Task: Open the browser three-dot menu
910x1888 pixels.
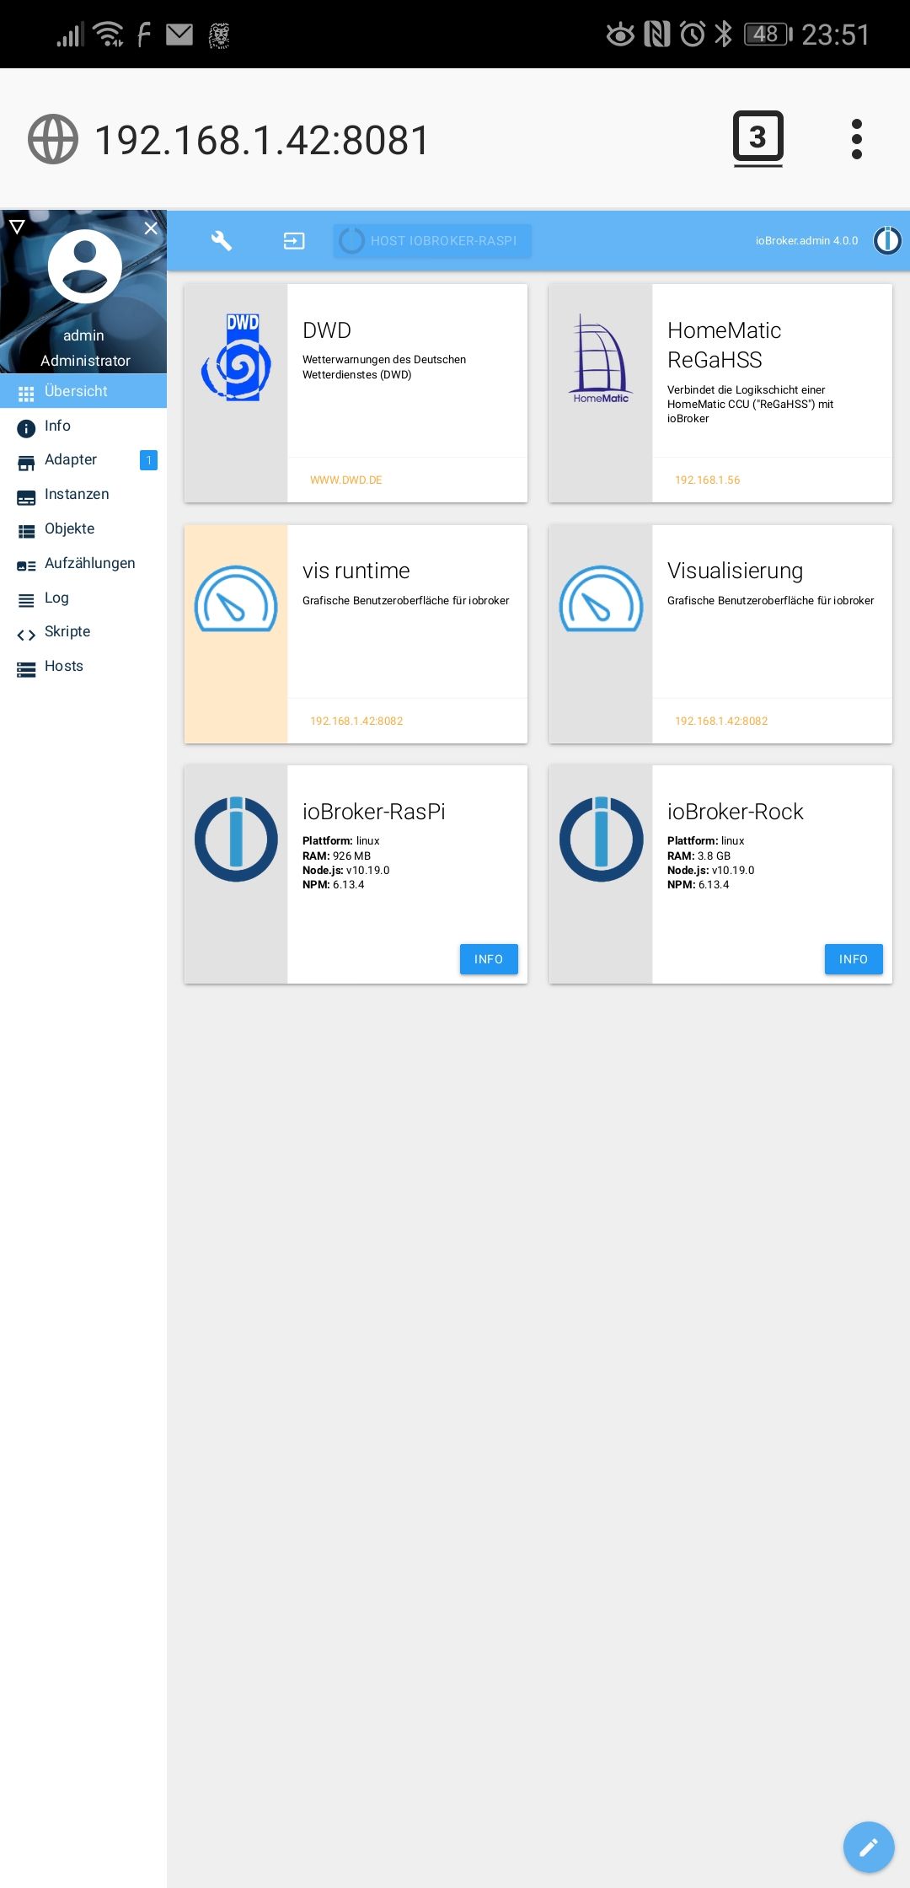Action: (857, 139)
